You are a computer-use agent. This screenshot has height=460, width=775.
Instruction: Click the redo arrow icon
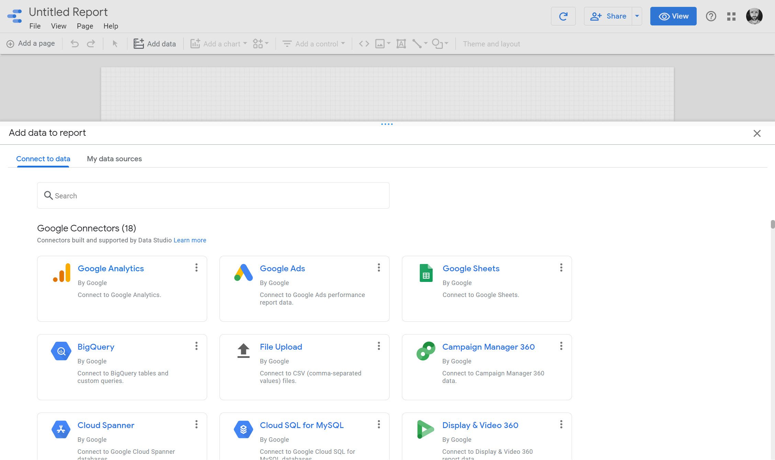91,44
